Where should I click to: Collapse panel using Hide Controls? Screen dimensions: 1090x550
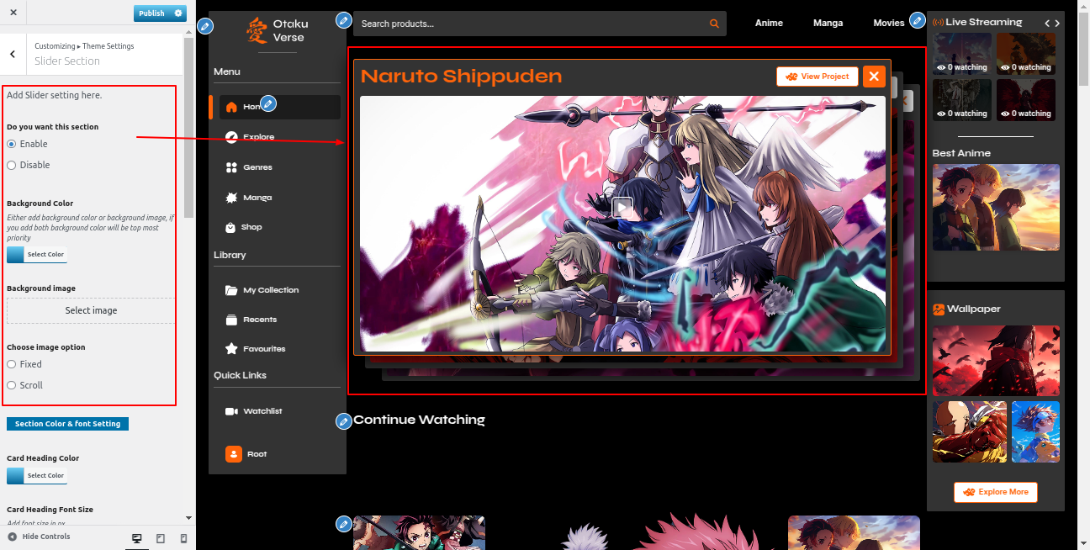pyautogui.click(x=39, y=537)
